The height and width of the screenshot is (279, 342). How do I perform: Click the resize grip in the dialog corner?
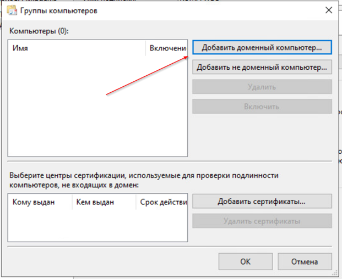[336, 274]
